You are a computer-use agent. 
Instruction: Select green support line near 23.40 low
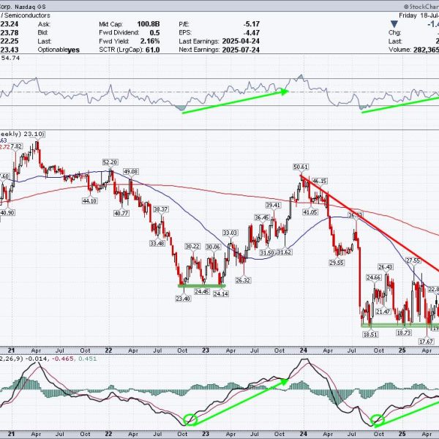coord(202,285)
